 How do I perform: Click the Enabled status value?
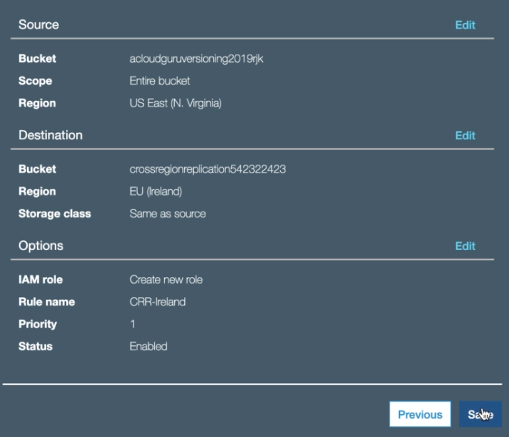coord(148,347)
